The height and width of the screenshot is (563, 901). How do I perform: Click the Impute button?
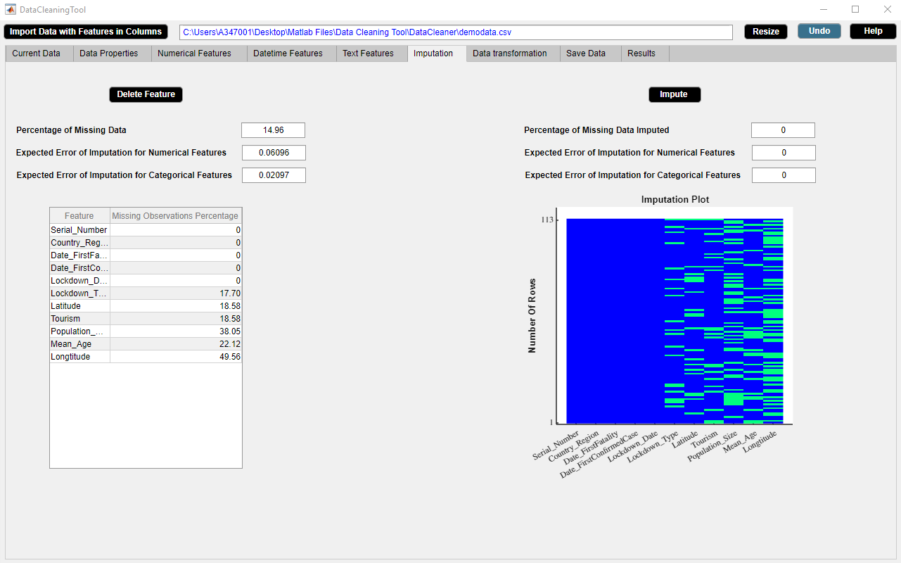(x=674, y=94)
